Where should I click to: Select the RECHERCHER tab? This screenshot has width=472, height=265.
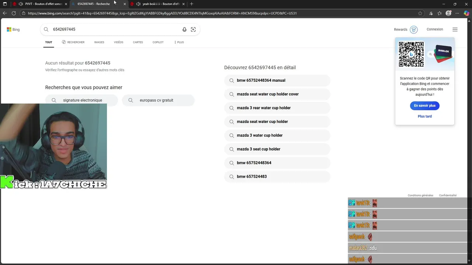[73, 42]
